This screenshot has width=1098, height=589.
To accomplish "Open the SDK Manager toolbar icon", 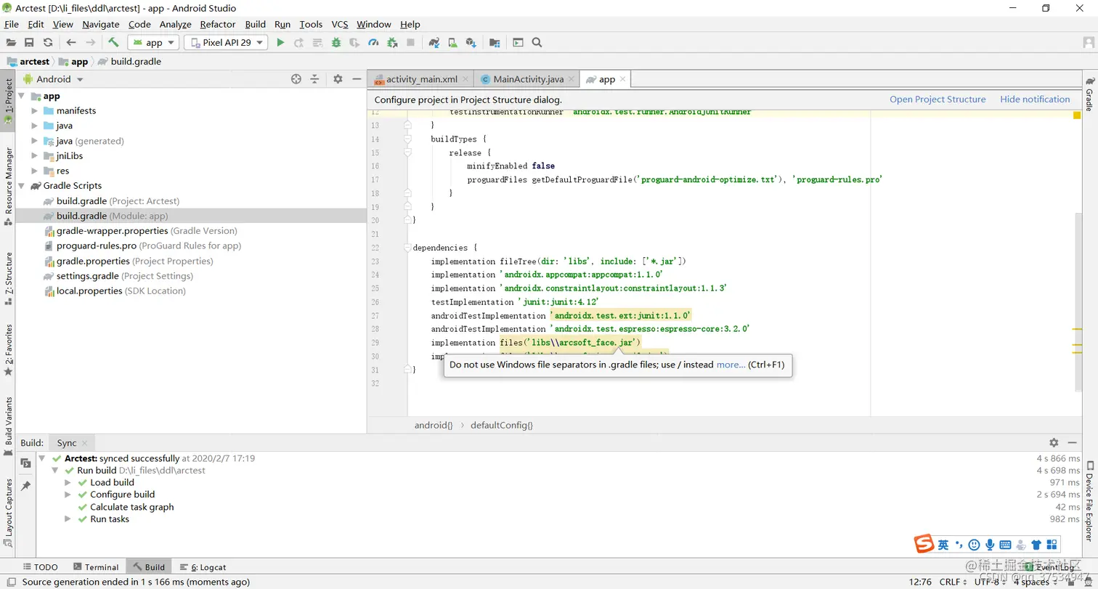I will [471, 43].
